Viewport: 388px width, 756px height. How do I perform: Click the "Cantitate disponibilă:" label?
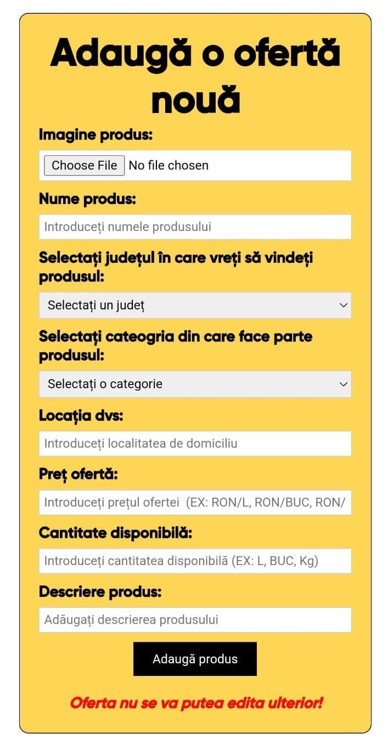tap(115, 533)
